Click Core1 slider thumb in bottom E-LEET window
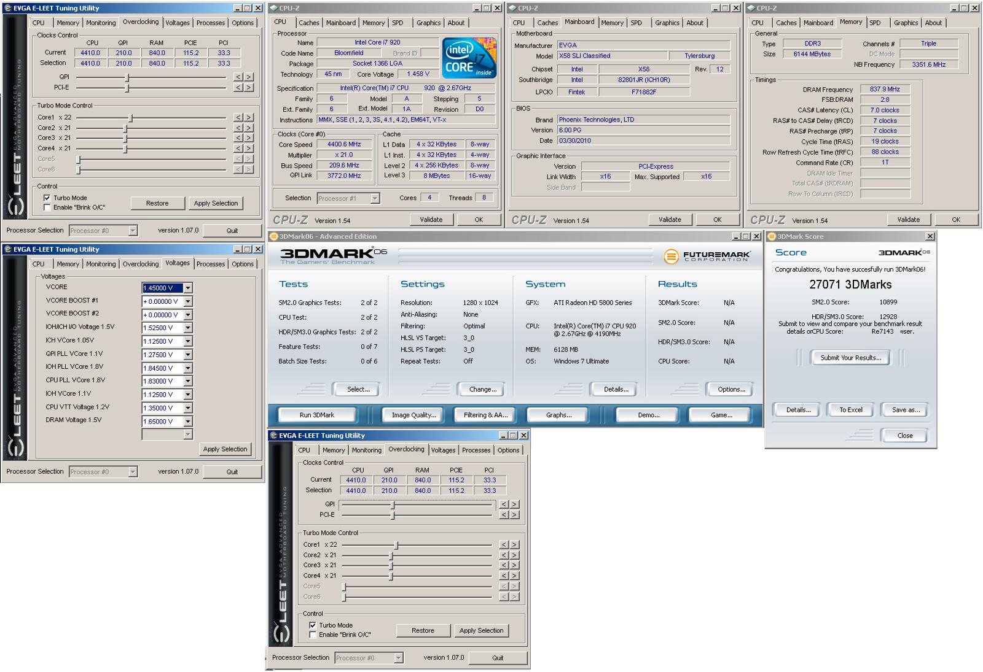The height and width of the screenshot is (672, 983). tap(396, 545)
